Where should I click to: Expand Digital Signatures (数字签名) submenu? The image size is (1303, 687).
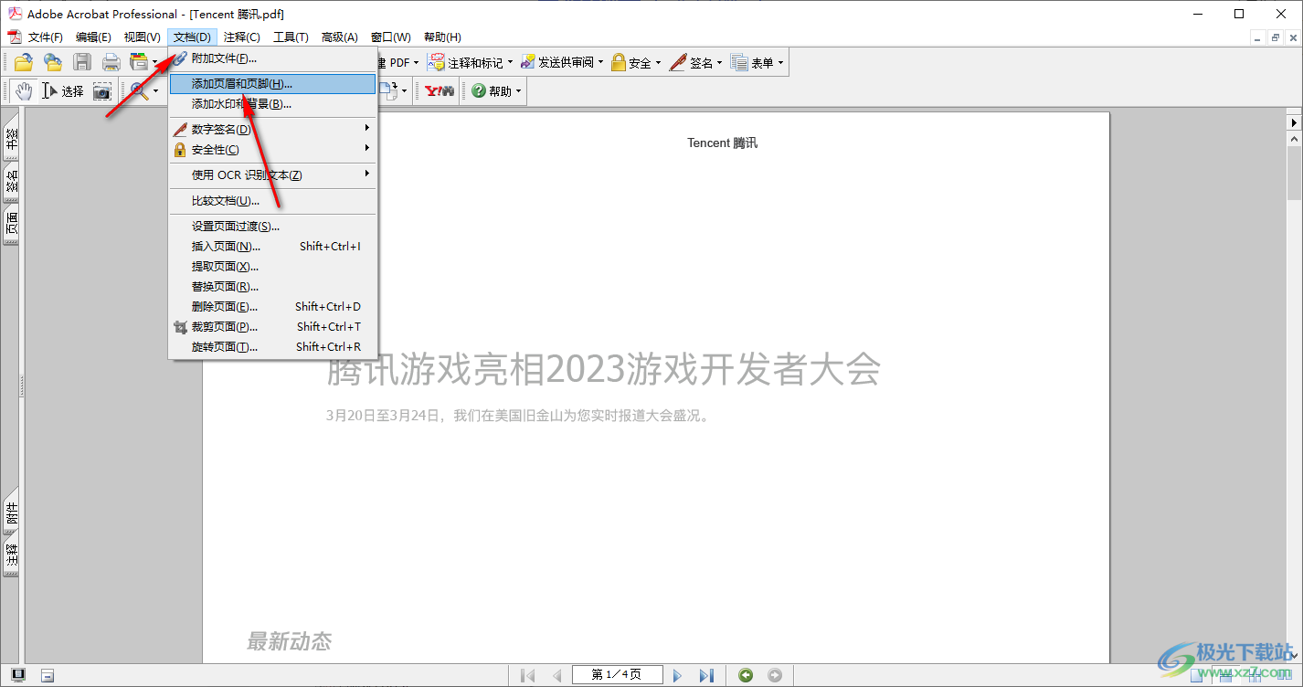click(272, 130)
